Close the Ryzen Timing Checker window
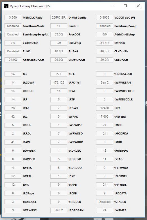This screenshot has width=147, height=220. tap(138, 6)
